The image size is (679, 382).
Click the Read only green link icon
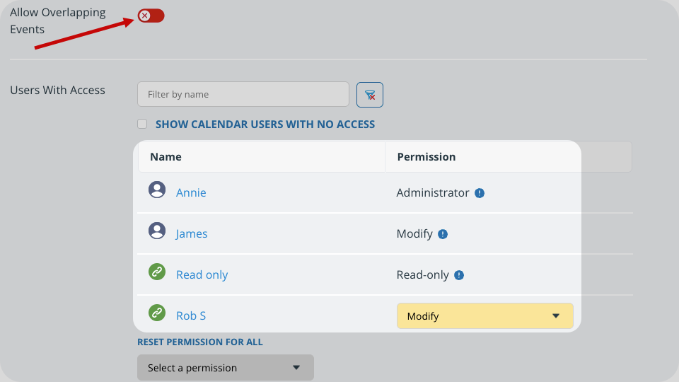point(157,272)
